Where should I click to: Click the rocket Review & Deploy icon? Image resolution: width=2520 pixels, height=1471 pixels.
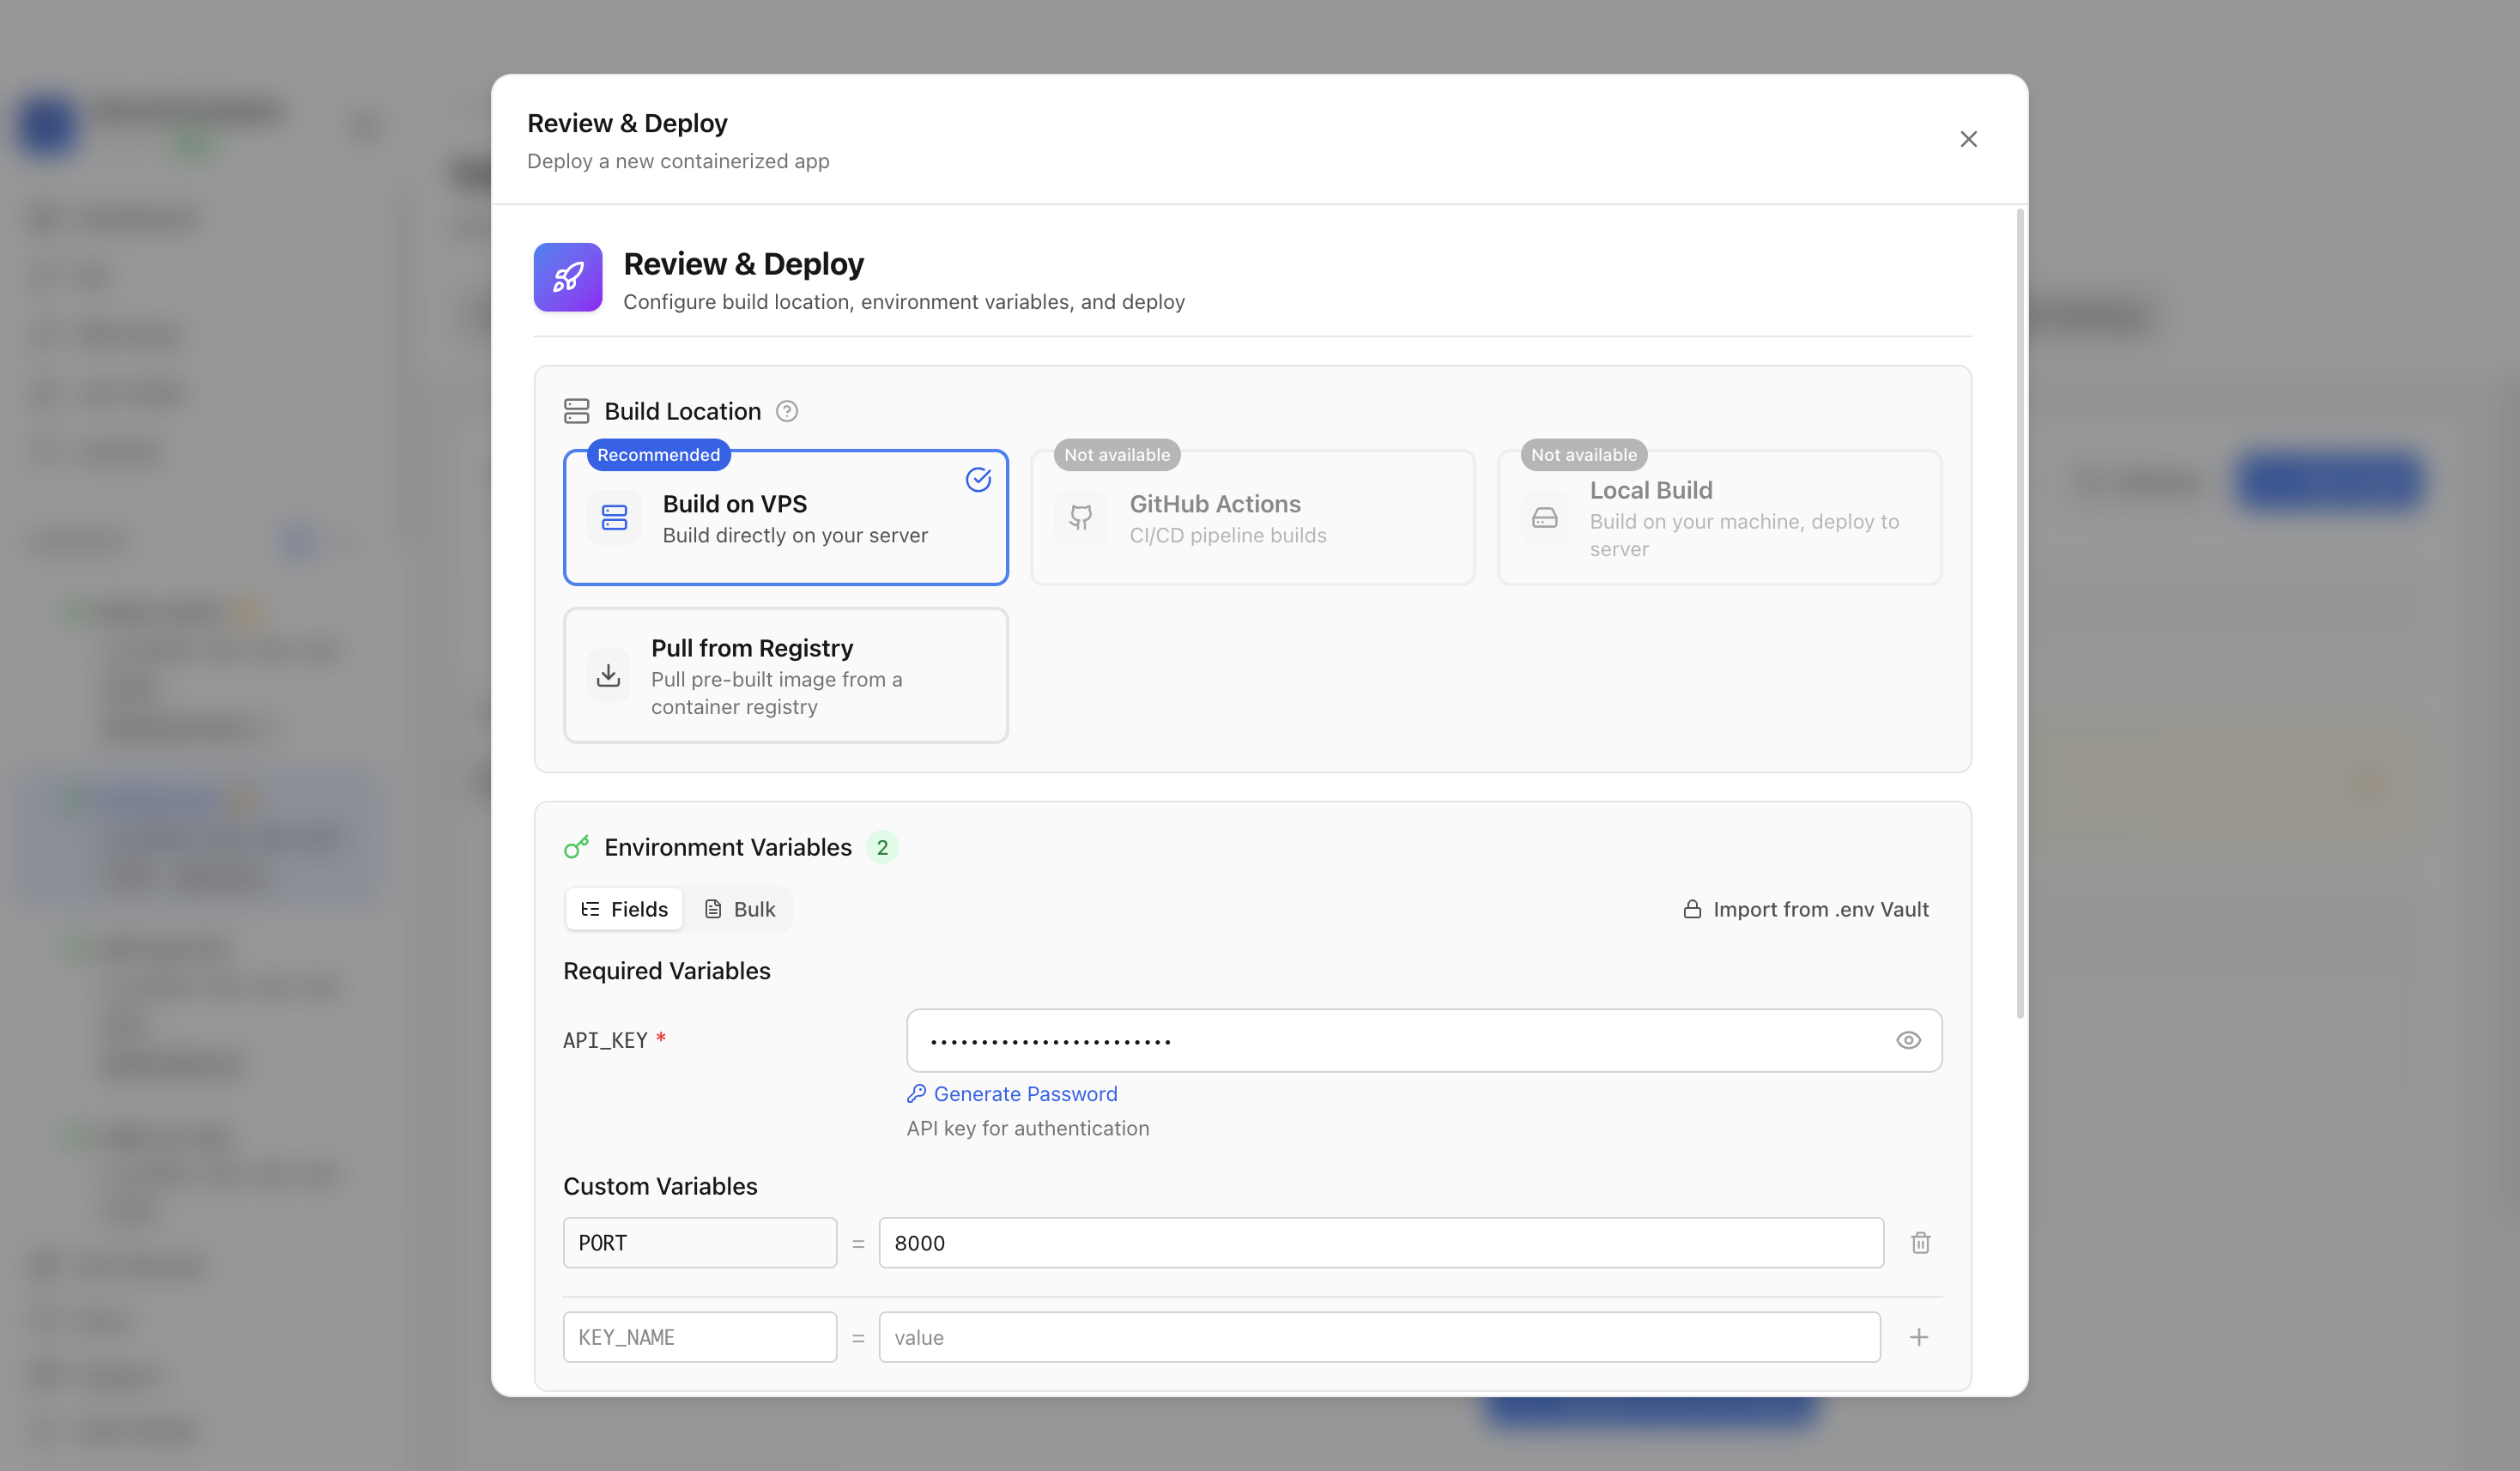tap(568, 277)
